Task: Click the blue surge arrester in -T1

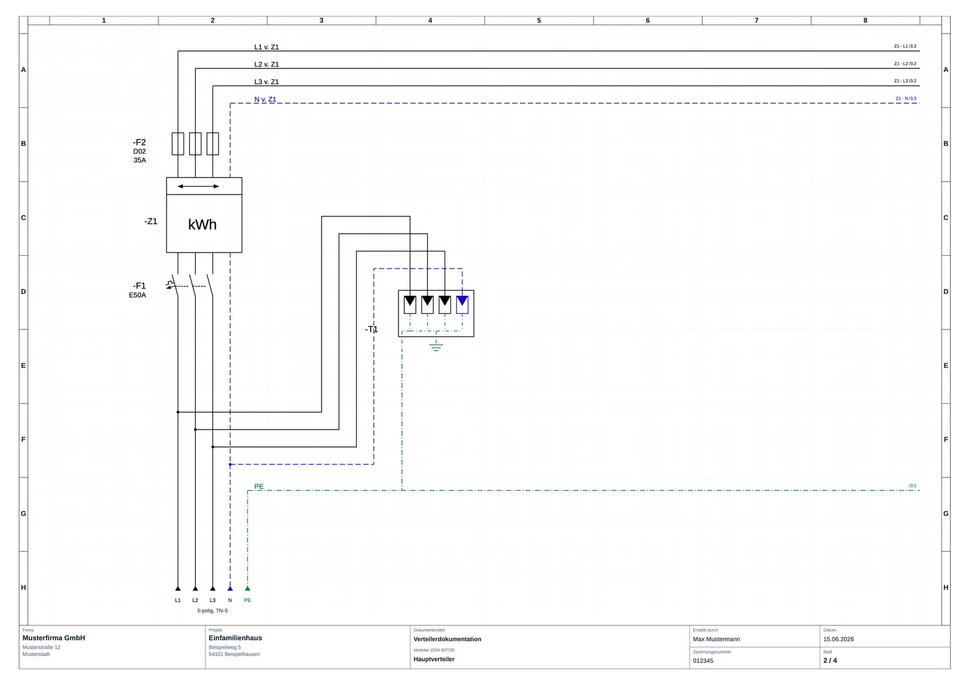Action: coord(462,304)
